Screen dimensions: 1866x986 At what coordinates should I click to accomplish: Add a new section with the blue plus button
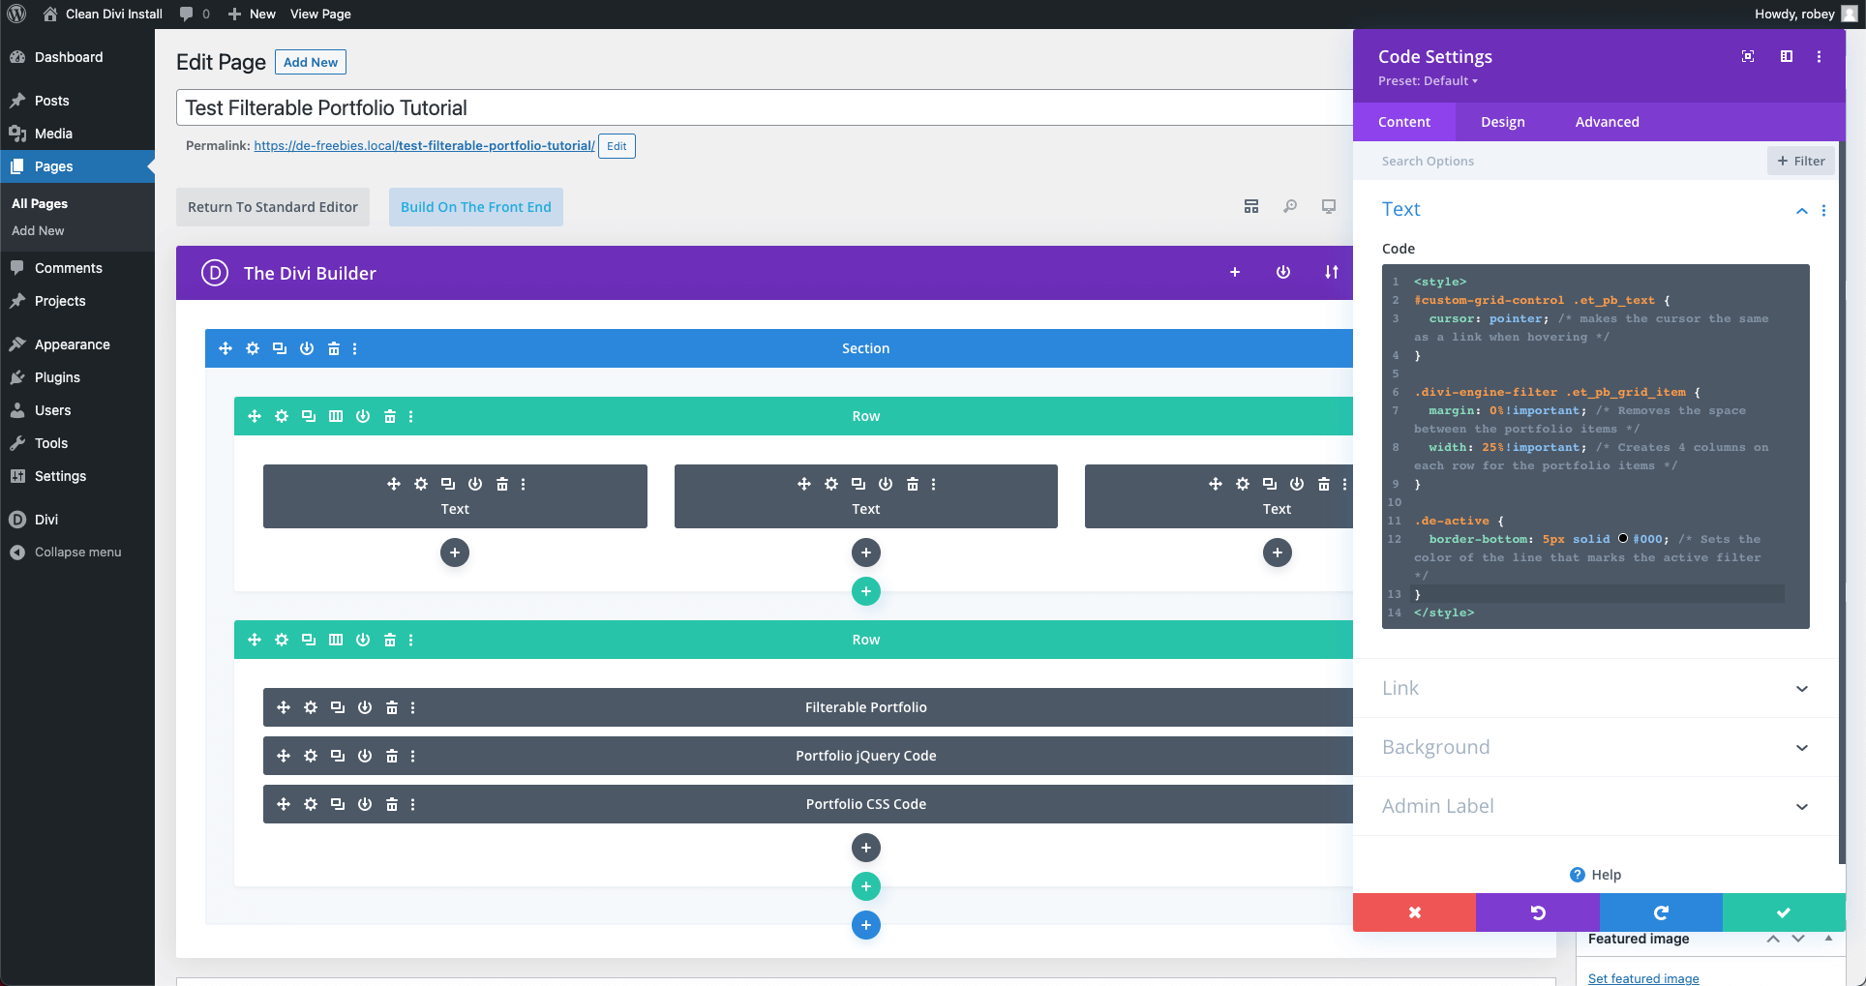(x=866, y=925)
